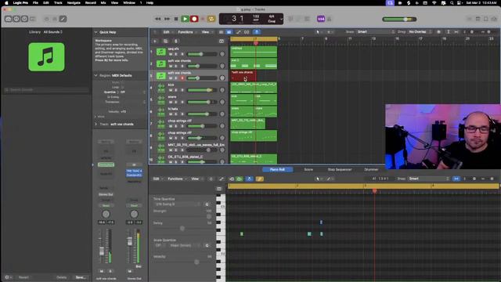The height and width of the screenshot is (282, 501).
Task: Expand the Track soft vox chords section
Action: click(96, 124)
